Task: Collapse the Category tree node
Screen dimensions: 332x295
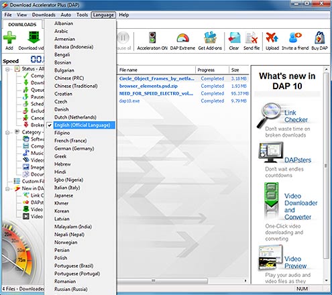Action: coord(7,133)
